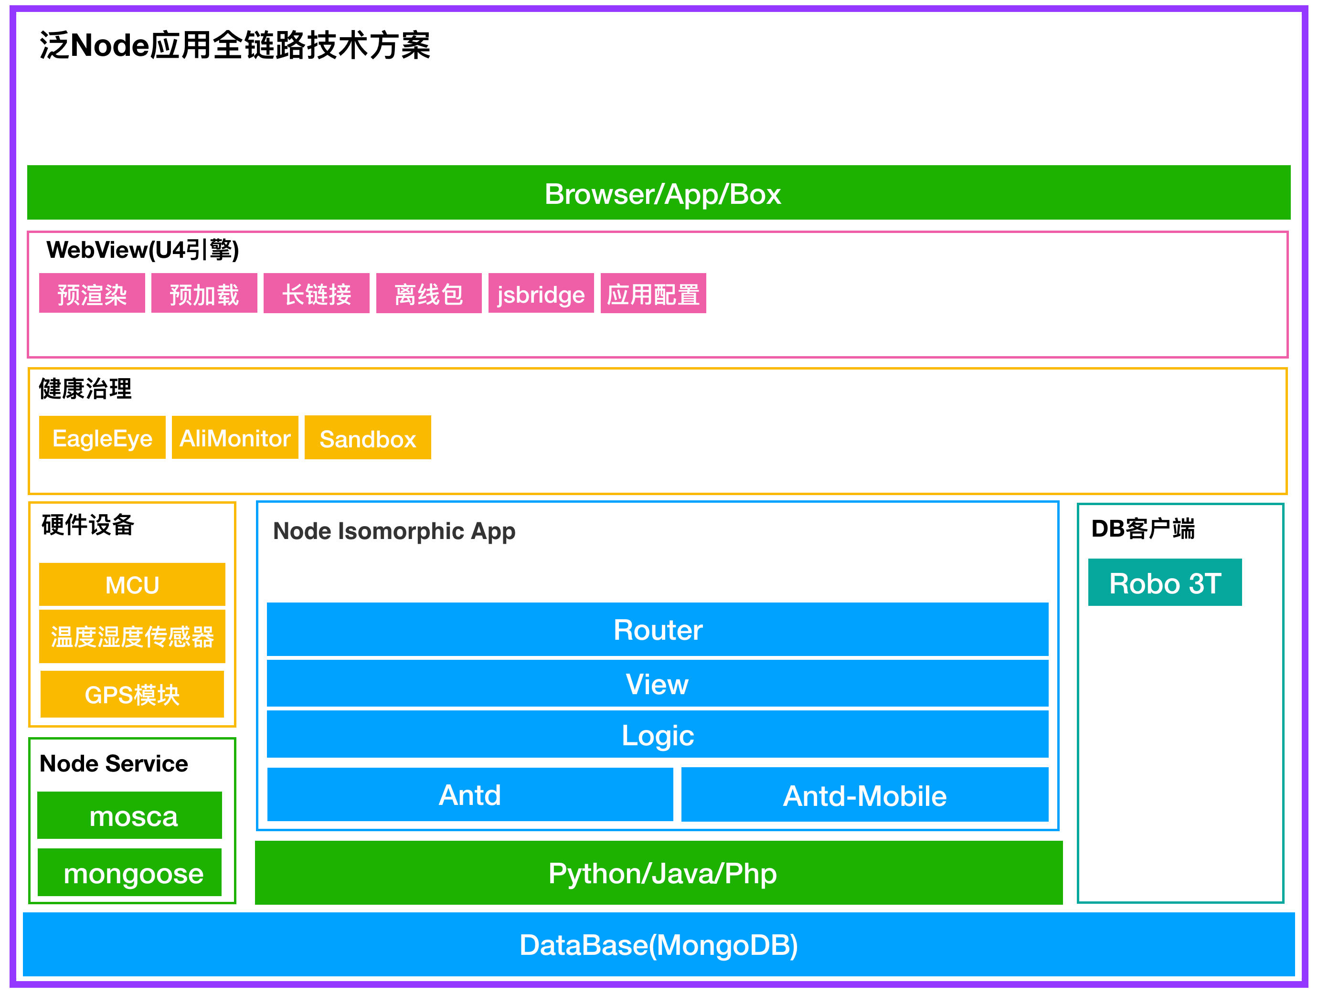Select the 应用配置 block
The image size is (1318, 994).
[653, 293]
